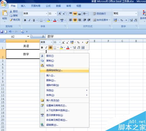Screen dimensions: 146x131
Task: Click the Wrap Text button (自动换行)
Action: [x=99, y=13]
